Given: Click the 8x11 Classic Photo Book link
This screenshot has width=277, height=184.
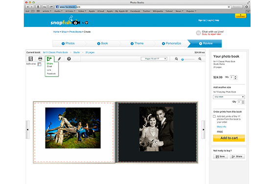Looking at the screenshot, I should pyautogui.click(x=55, y=53).
